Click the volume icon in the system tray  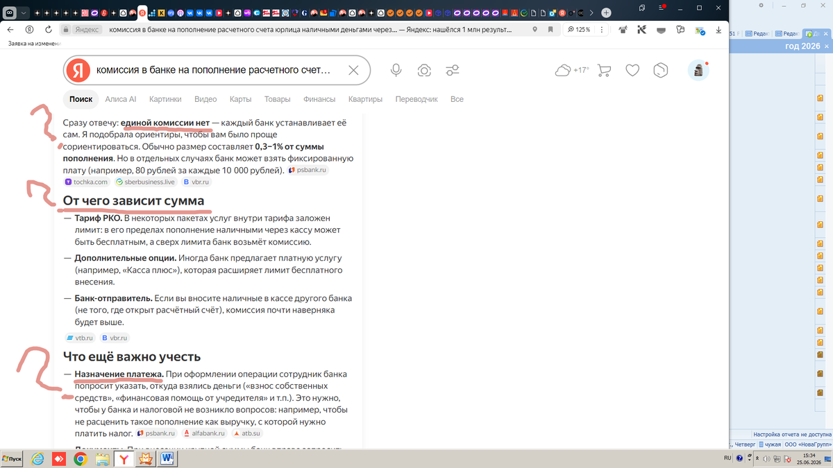(x=766, y=458)
